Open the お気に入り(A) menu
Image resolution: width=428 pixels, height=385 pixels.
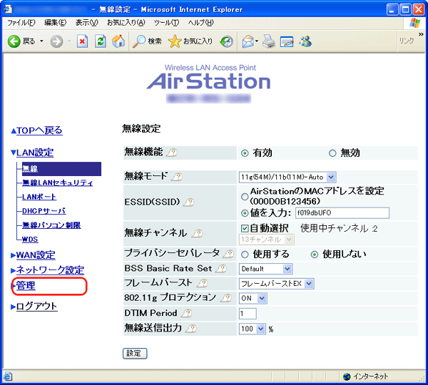126,23
